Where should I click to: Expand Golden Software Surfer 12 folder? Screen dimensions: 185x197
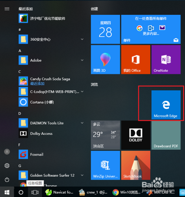coord(82,175)
